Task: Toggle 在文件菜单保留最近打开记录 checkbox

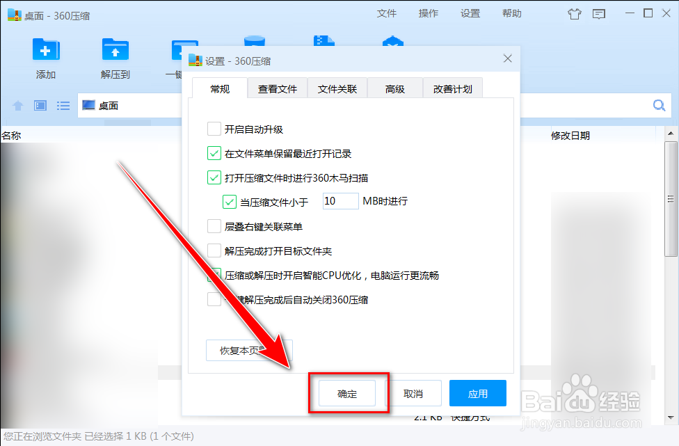Action: tap(214, 153)
